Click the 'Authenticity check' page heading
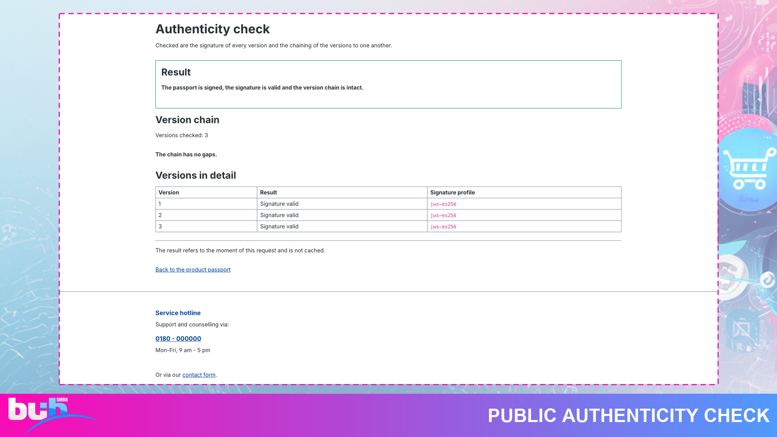This screenshot has height=437, width=777. 212,29
